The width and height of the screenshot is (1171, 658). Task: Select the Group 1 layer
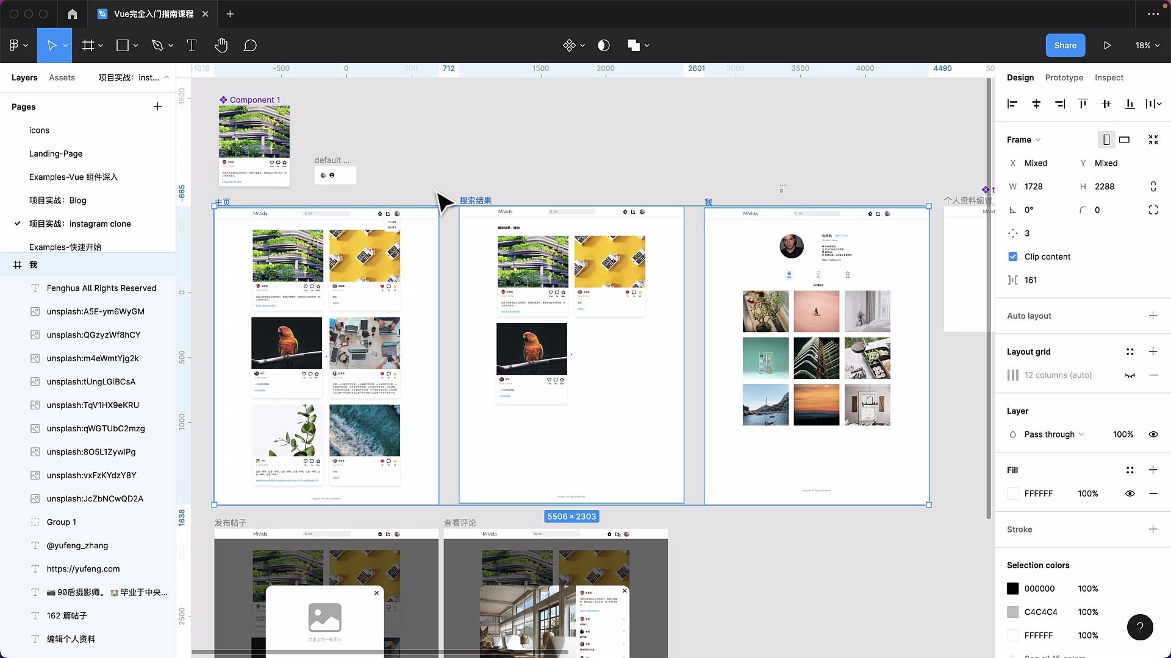(61, 522)
